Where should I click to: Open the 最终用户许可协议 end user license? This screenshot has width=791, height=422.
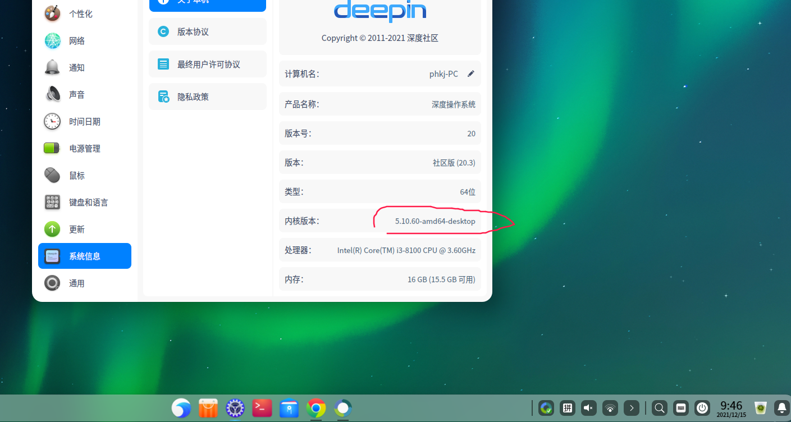(207, 63)
